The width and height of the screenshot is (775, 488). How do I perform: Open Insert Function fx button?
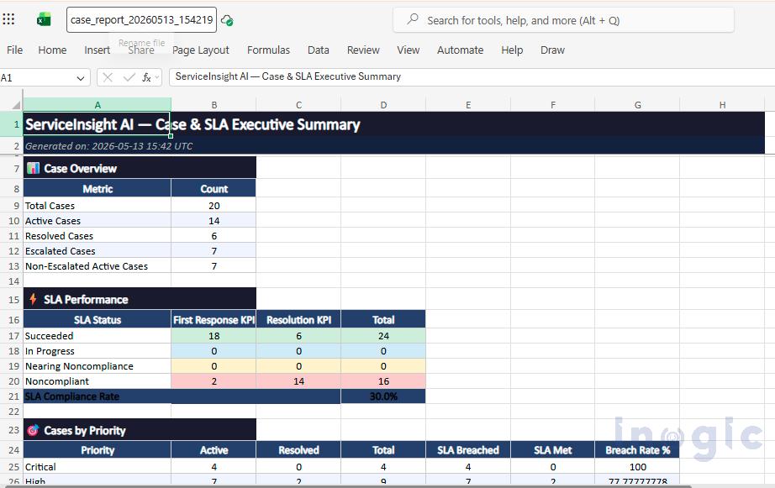tap(147, 77)
